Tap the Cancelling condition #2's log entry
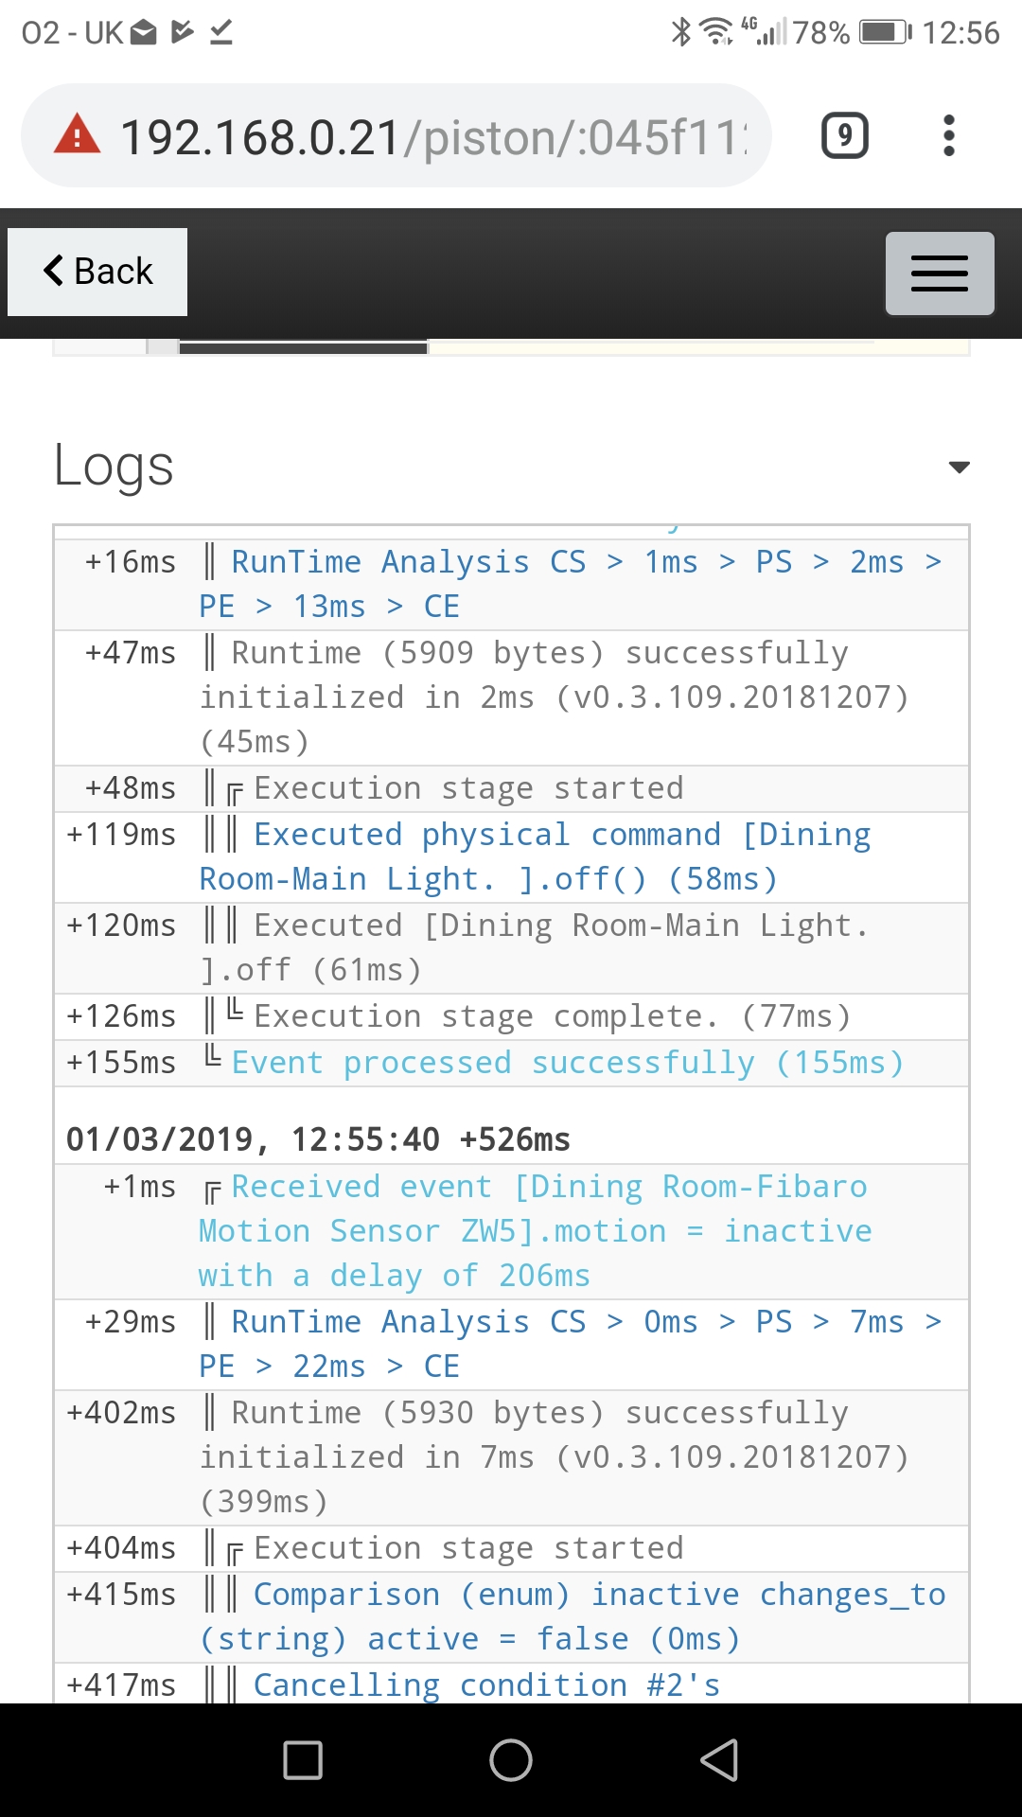This screenshot has height=1817, width=1022. point(486,1685)
